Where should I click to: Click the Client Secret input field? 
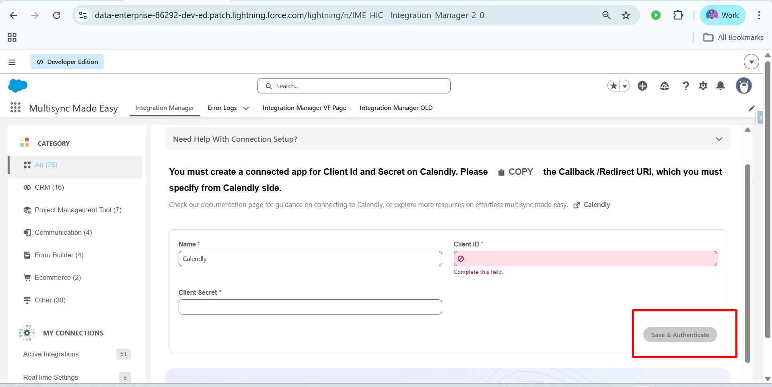click(310, 307)
